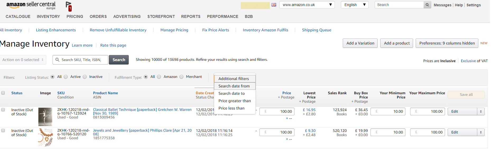Screen dimensions: 491x149
Task: Focus the Search SKU, Title, ISBN field
Action: [80, 60]
